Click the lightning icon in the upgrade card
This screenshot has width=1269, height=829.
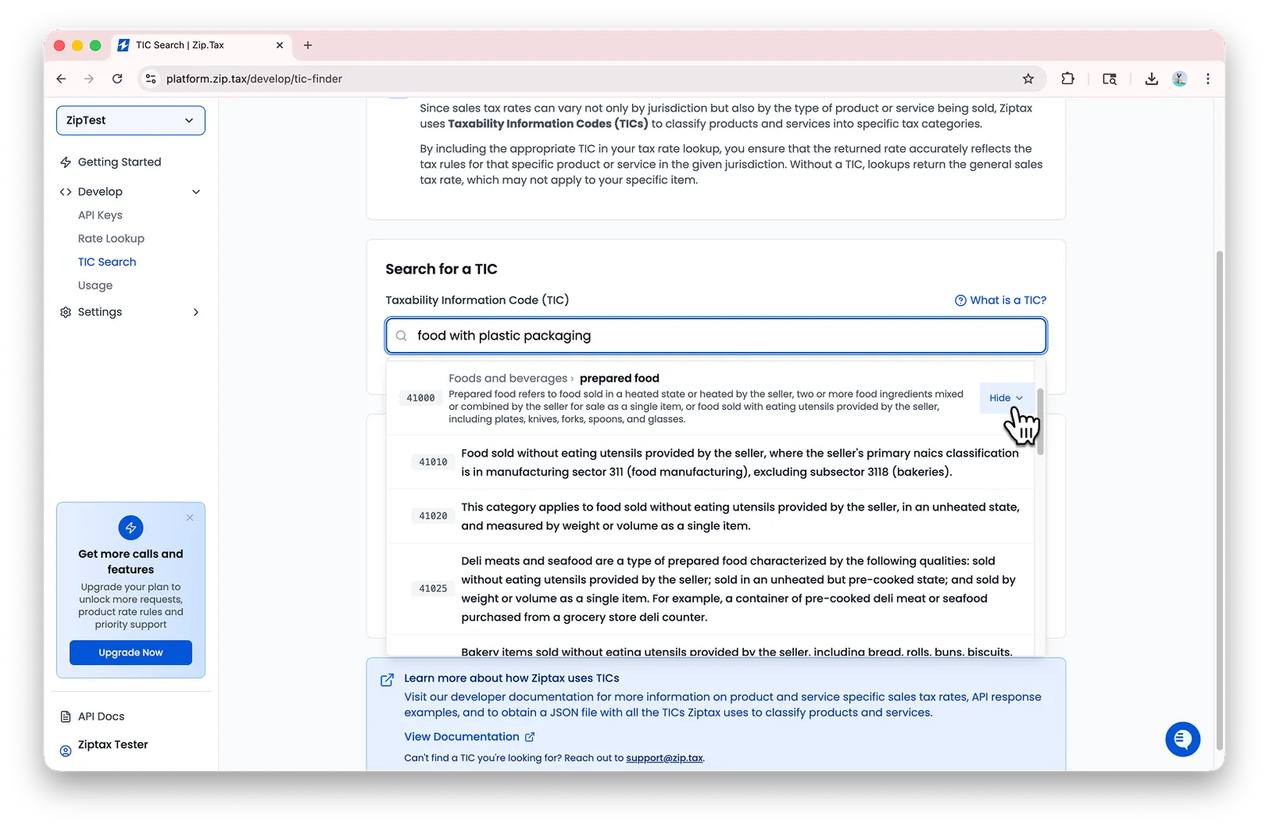tap(131, 528)
